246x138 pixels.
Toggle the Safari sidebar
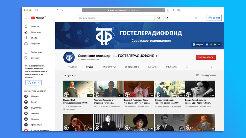tap(36, 10)
